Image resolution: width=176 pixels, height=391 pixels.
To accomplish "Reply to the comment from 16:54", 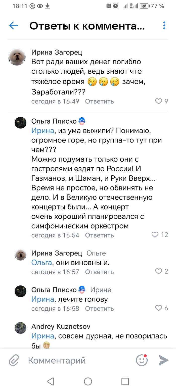I will coord(99,235).
